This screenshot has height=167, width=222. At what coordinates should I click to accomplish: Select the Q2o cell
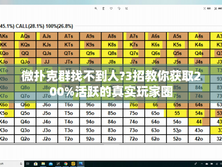[x=25, y=139]
